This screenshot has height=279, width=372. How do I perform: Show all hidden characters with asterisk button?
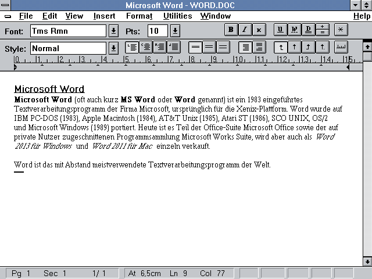coord(341,30)
